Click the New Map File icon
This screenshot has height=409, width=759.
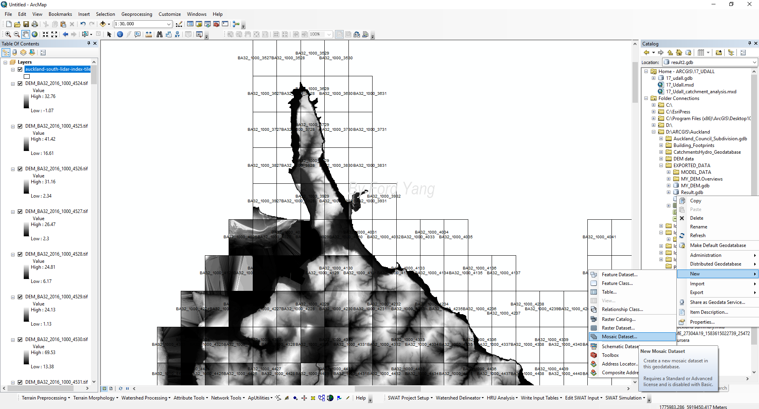click(x=9, y=24)
